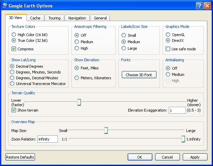Click the Elevation Exaggeration input field
The width and height of the screenshot is (213, 166).
(177, 111)
